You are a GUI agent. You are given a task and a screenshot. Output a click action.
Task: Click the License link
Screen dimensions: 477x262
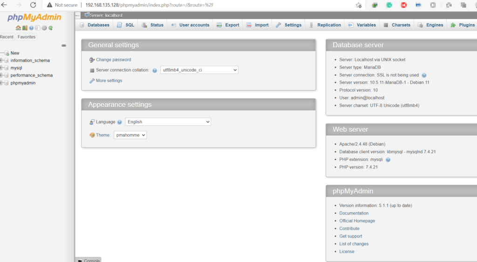click(x=347, y=252)
